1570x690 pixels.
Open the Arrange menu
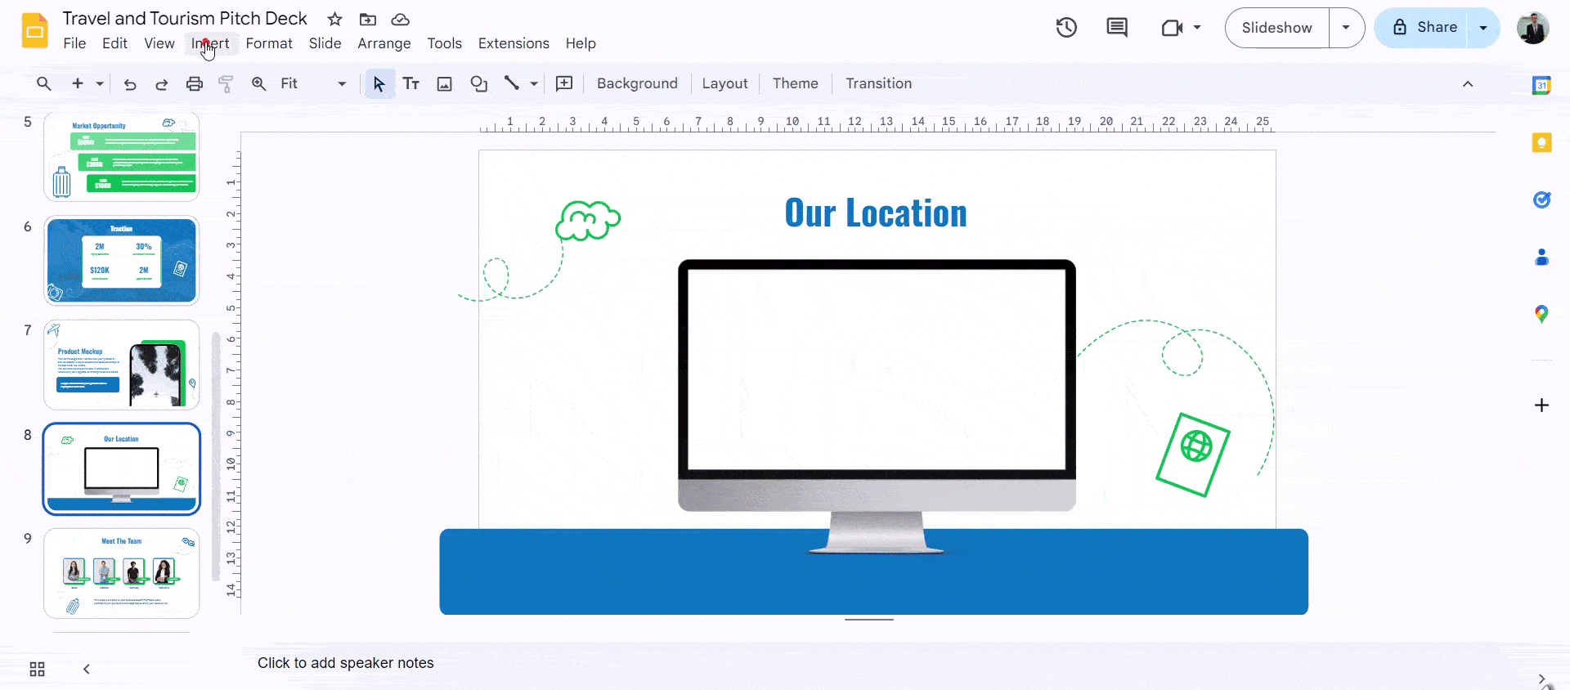coord(384,43)
